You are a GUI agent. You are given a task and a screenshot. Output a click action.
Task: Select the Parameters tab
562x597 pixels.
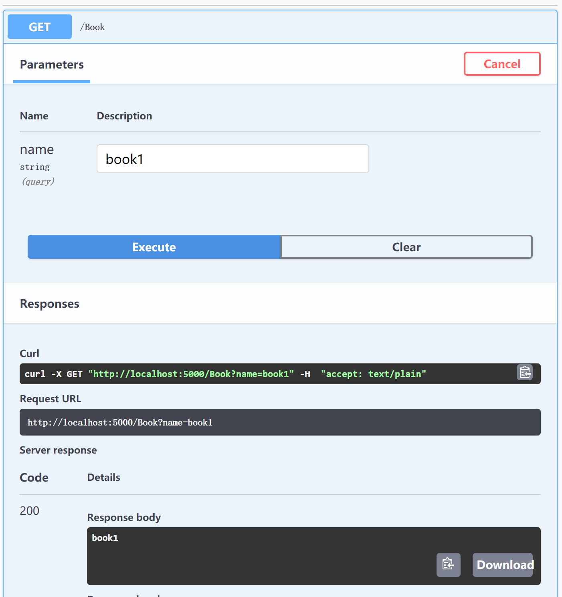[52, 65]
